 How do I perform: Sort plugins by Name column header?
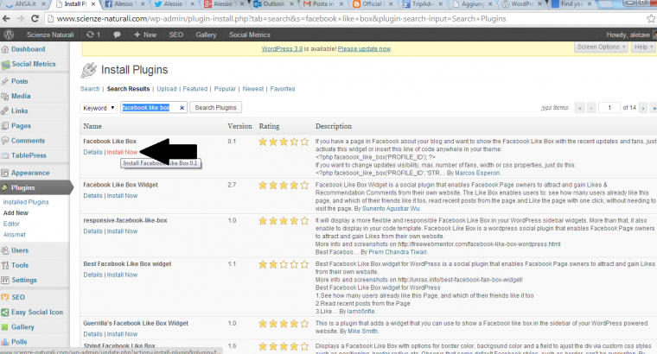(92, 126)
